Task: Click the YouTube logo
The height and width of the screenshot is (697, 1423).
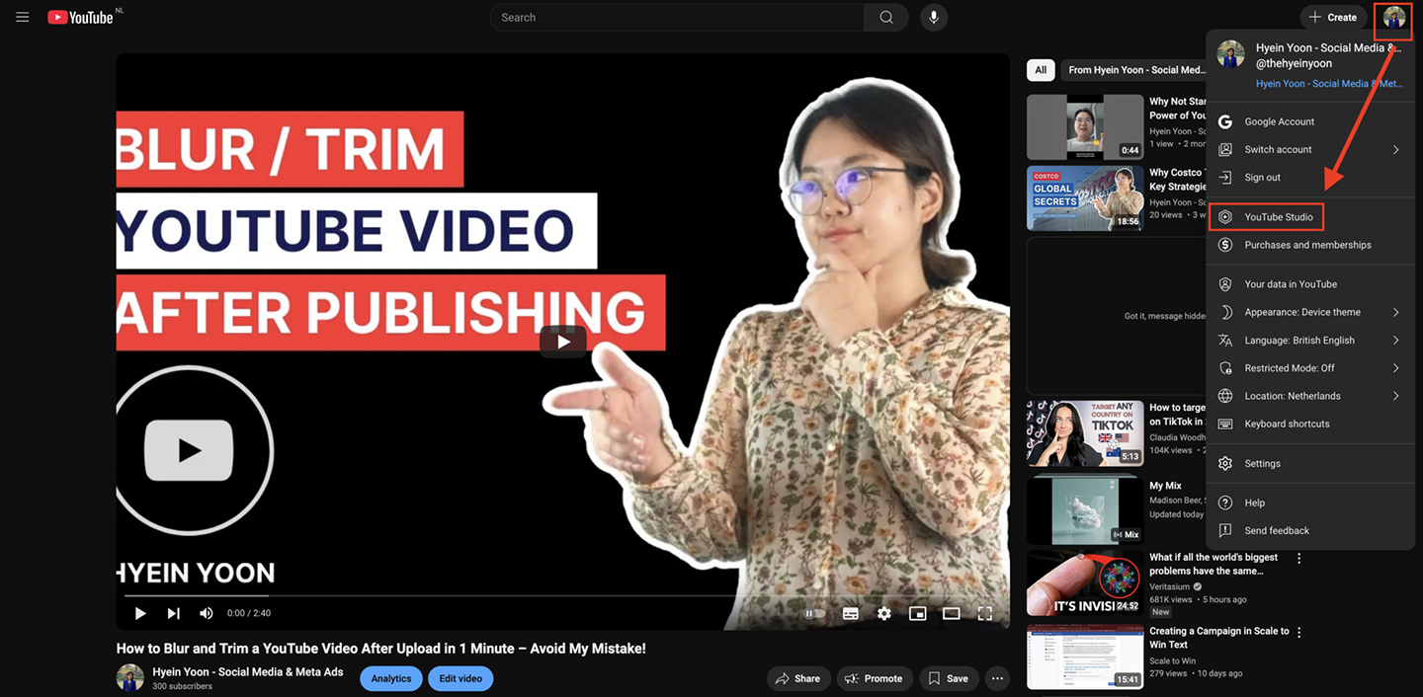Action: 81,17
